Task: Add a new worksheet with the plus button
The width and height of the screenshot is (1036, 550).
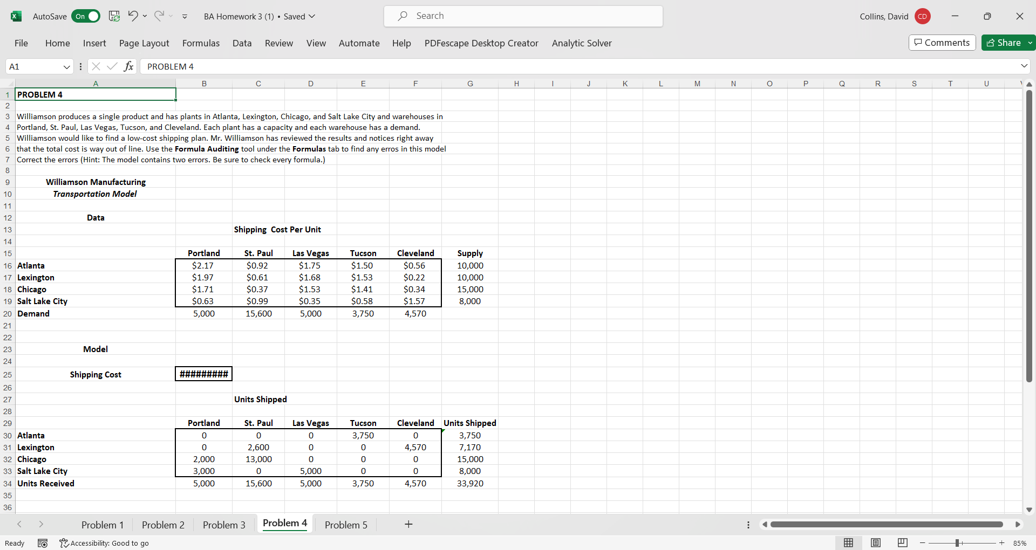Action: (x=408, y=524)
